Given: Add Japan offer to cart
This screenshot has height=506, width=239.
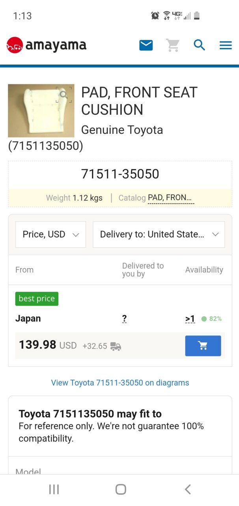Looking at the screenshot, I should (203, 346).
